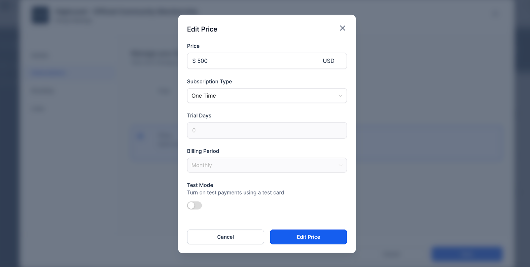
Task: Click the Test Mode heading text
Action: click(x=200, y=185)
